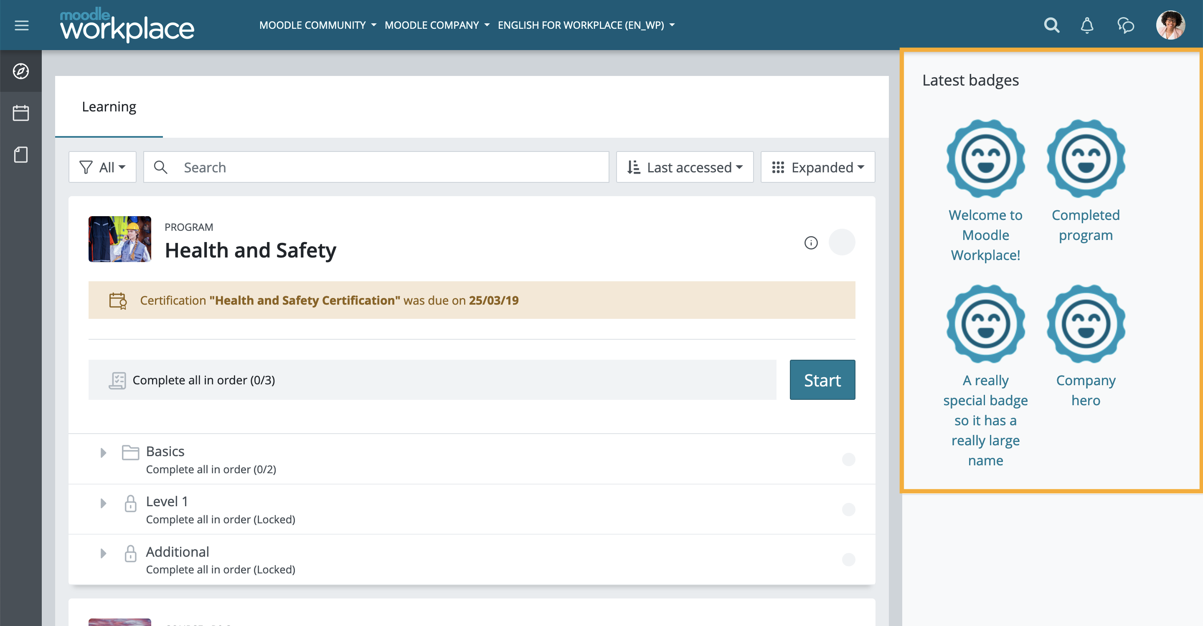Open the private files icon in sidebar
The image size is (1203, 626).
21,154
